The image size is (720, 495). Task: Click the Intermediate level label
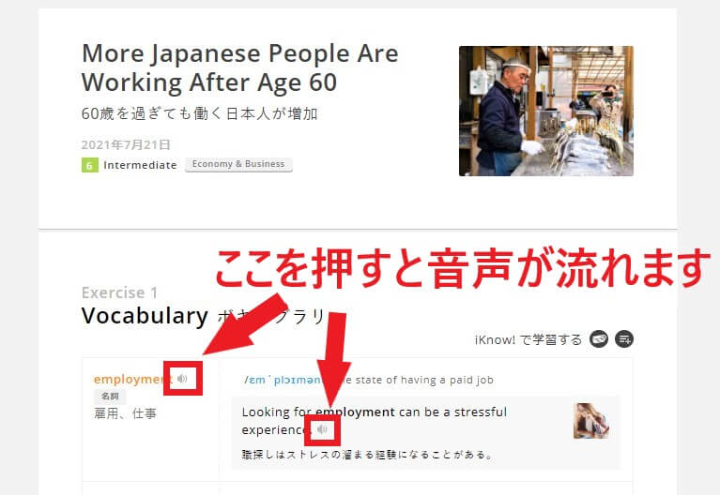pyautogui.click(x=140, y=165)
